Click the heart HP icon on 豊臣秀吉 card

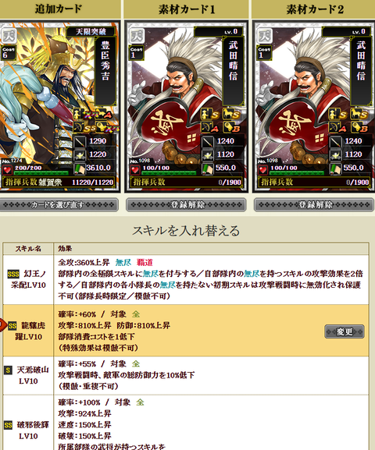pyautogui.click(x=7, y=170)
